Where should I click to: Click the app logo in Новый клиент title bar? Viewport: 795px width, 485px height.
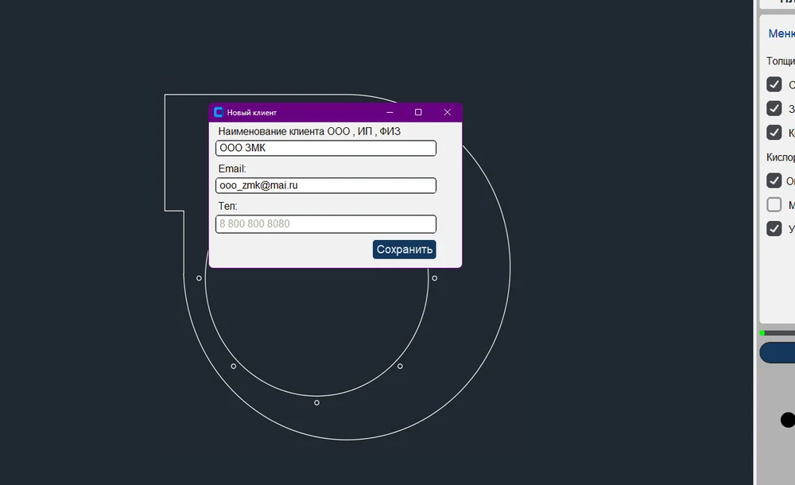(x=219, y=113)
